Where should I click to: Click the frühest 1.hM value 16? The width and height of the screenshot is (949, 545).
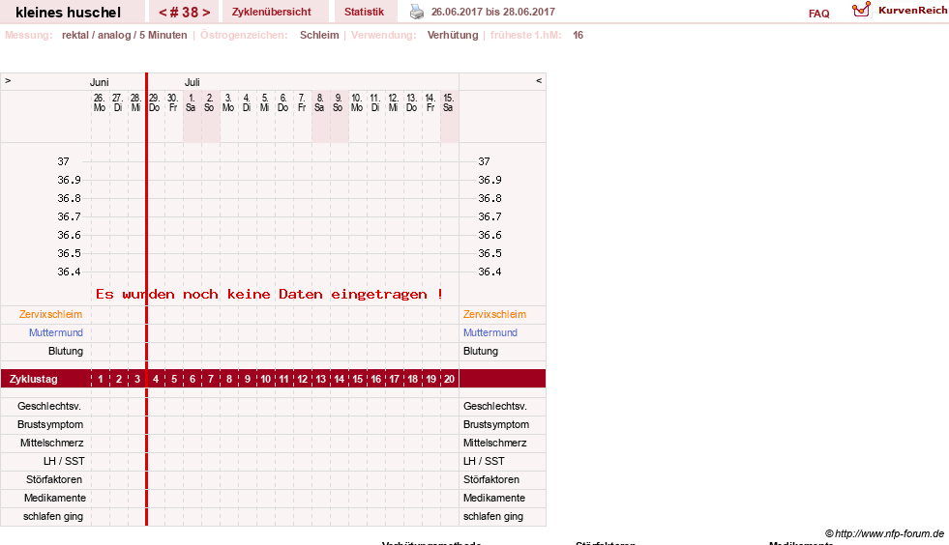coord(578,35)
